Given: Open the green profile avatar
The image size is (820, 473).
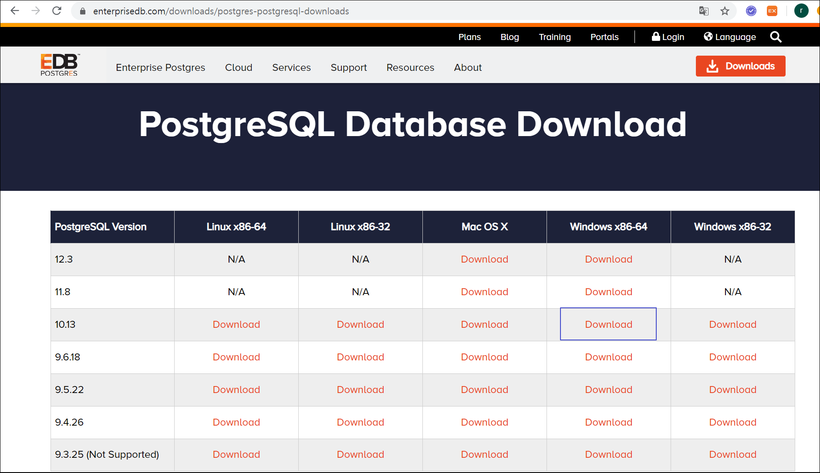Looking at the screenshot, I should (801, 11).
